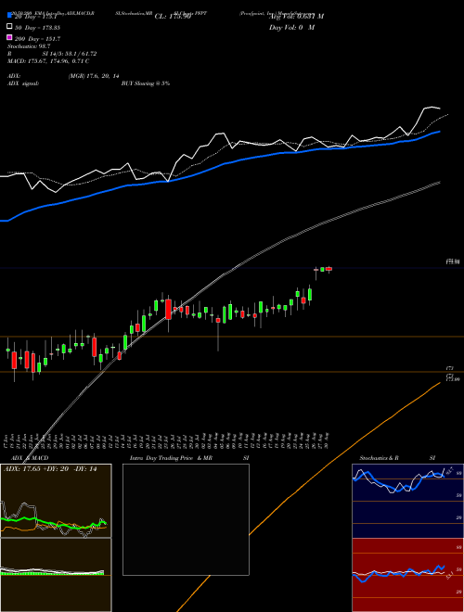This screenshot has height=612, width=464.
Task: Click the 'Avg Vol: 0.631 M' text
Action: (x=296, y=17)
